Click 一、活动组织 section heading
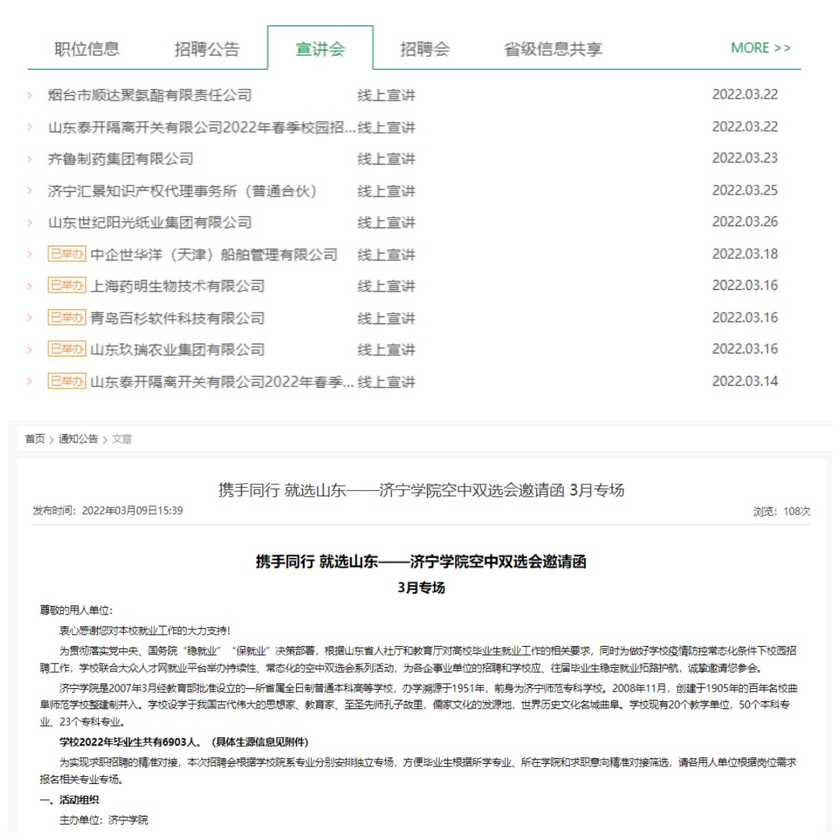This screenshot has width=840, height=840. point(69,800)
